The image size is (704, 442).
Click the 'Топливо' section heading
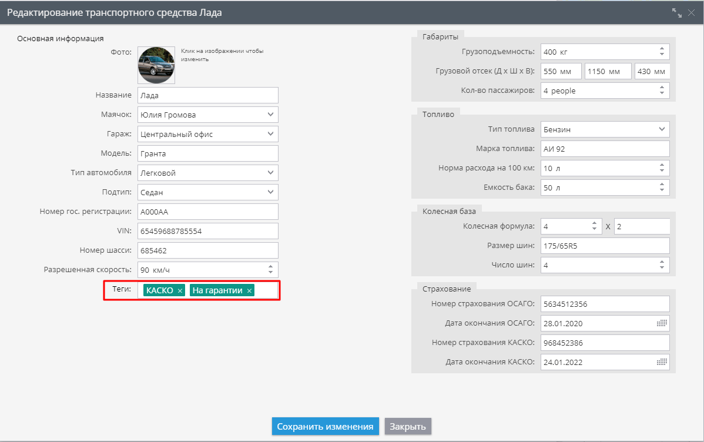pos(438,114)
